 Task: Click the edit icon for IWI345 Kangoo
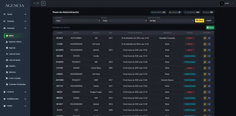pyautogui.click(x=205, y=92)
